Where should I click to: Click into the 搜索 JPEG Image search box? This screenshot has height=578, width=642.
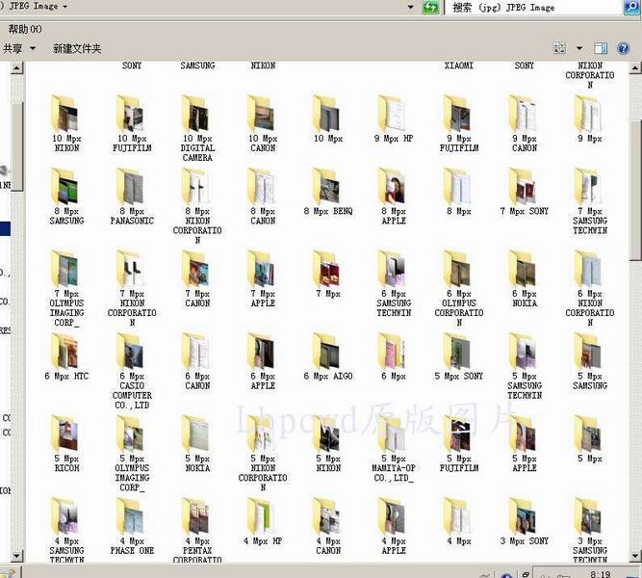(533, 8)
